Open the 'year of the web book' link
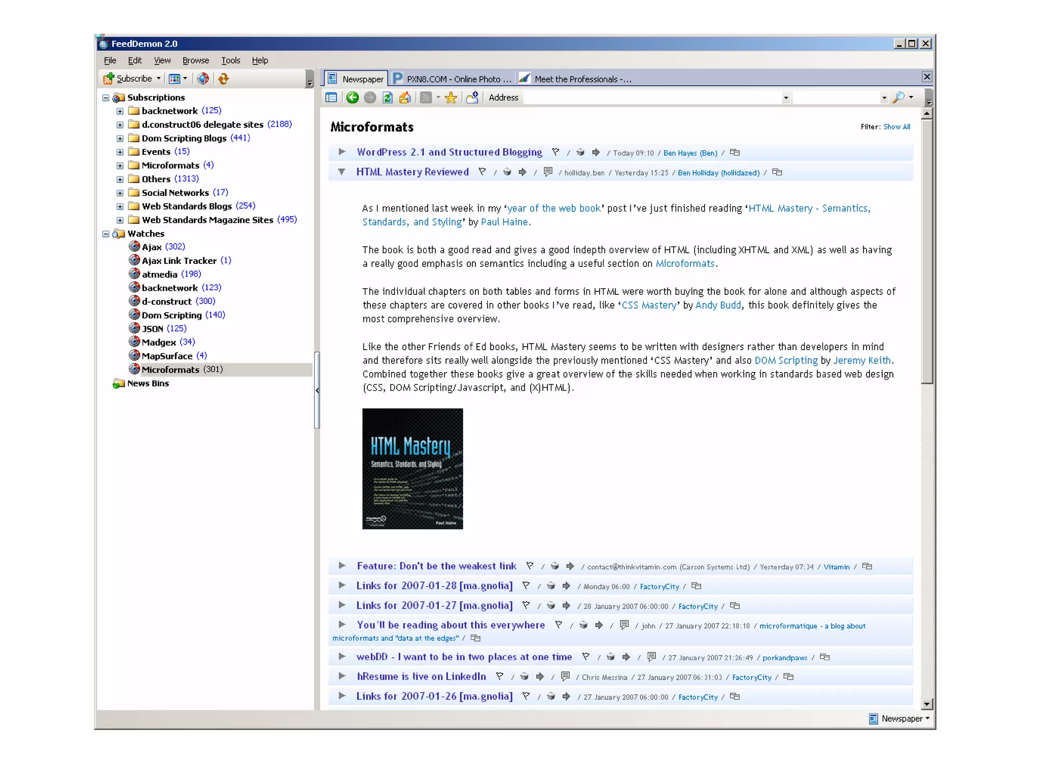The image size is (1039, 780). [x=554, y=208]
